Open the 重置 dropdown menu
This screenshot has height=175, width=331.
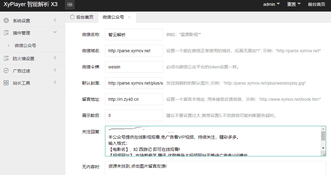point(294,4)
